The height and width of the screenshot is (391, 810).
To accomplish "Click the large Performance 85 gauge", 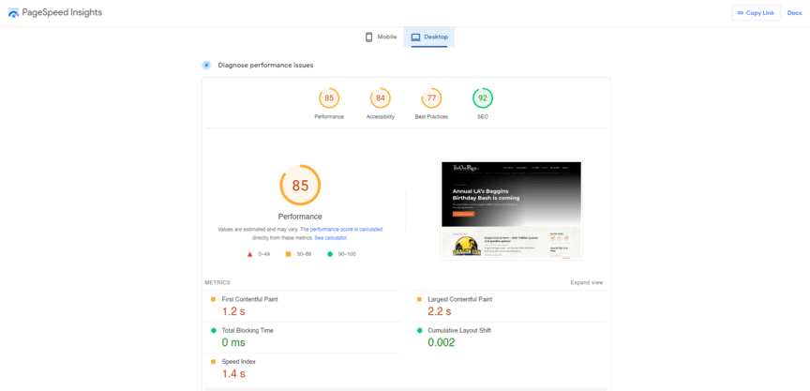I will (x=300, y=186).
